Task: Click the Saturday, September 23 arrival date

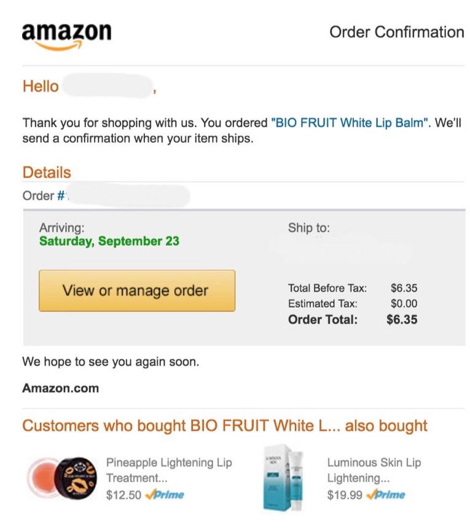Action: point(109,241)
